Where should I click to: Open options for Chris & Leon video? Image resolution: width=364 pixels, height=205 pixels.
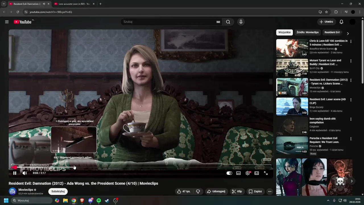point(351,41)
